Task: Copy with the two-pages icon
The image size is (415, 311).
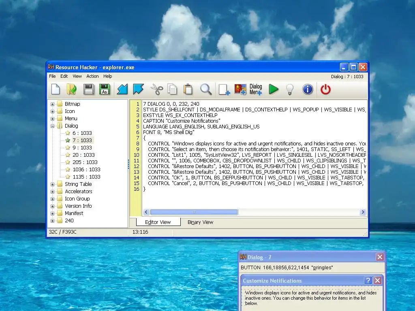Action: (x=172, y=89)
